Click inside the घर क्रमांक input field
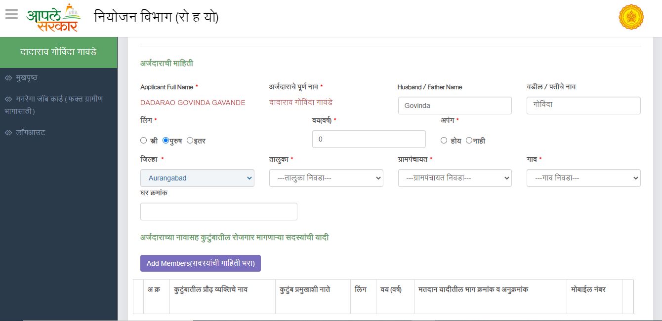The height and width of the screenshot is (321, 662). pyautogui.click(x=218, y=211)
